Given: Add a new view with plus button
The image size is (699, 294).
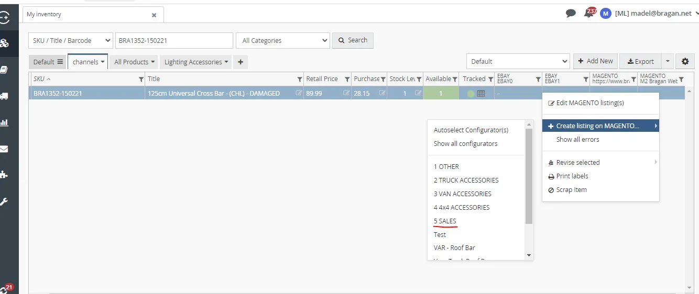Looking at the screenshot, I should [x=241, y=62].
